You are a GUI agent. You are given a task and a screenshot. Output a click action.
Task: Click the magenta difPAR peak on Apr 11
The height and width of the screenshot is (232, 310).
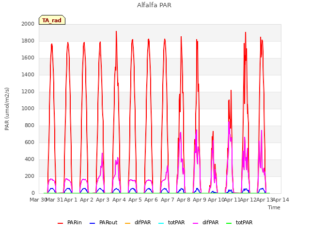click(229, 122)
